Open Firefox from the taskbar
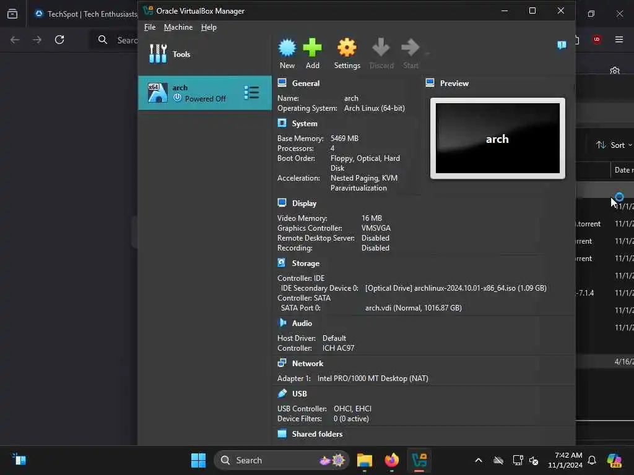Screen dimensions: 634x475 point(391,460)
